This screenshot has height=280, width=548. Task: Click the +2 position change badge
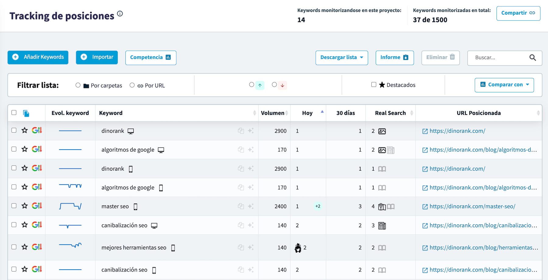(x=318, y=206)
